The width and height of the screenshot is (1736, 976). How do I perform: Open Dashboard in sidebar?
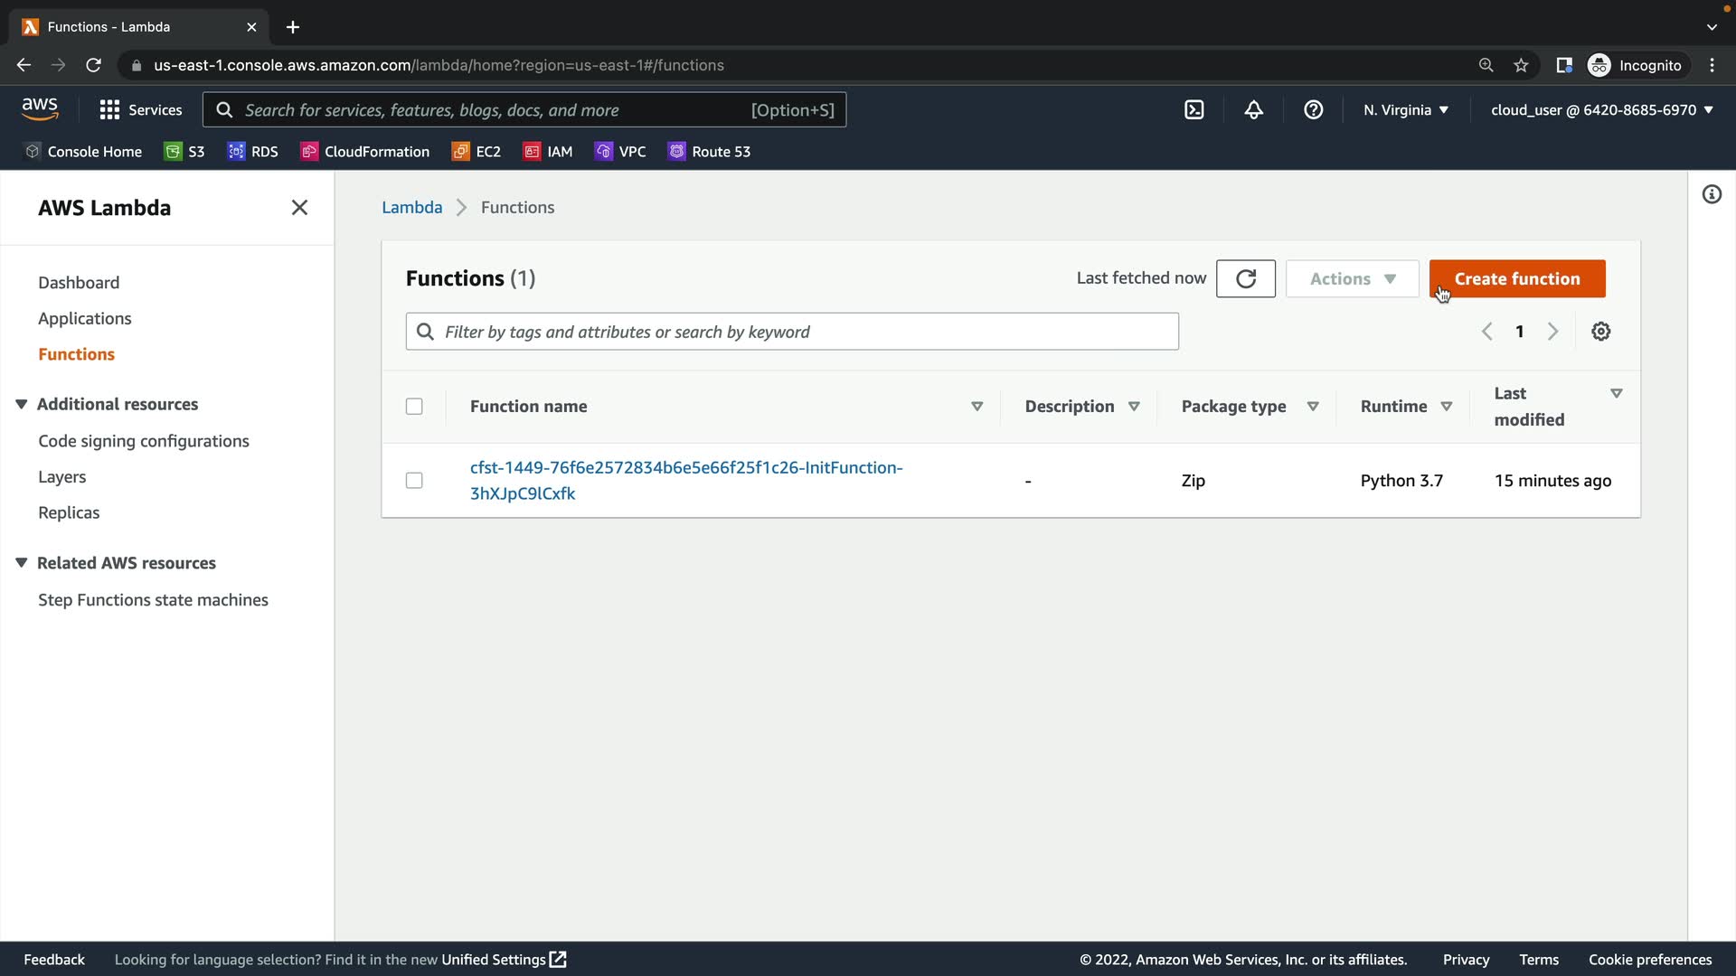point(79,282)
